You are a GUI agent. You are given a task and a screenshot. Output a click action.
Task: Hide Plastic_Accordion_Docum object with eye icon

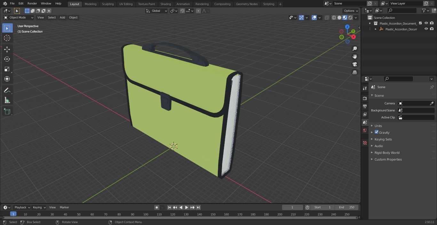pos(426,29)
